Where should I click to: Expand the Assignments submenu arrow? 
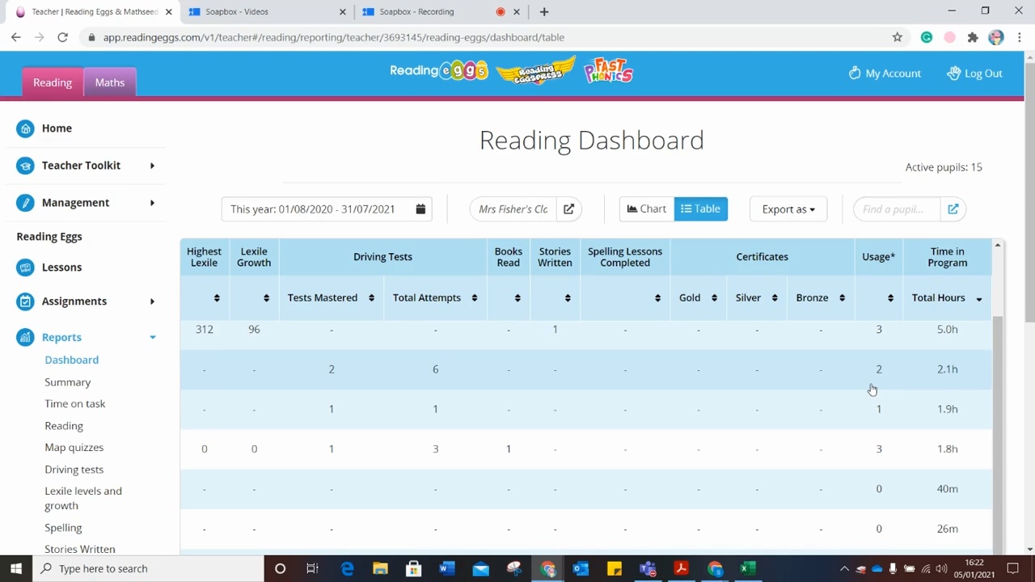point(152,302)
